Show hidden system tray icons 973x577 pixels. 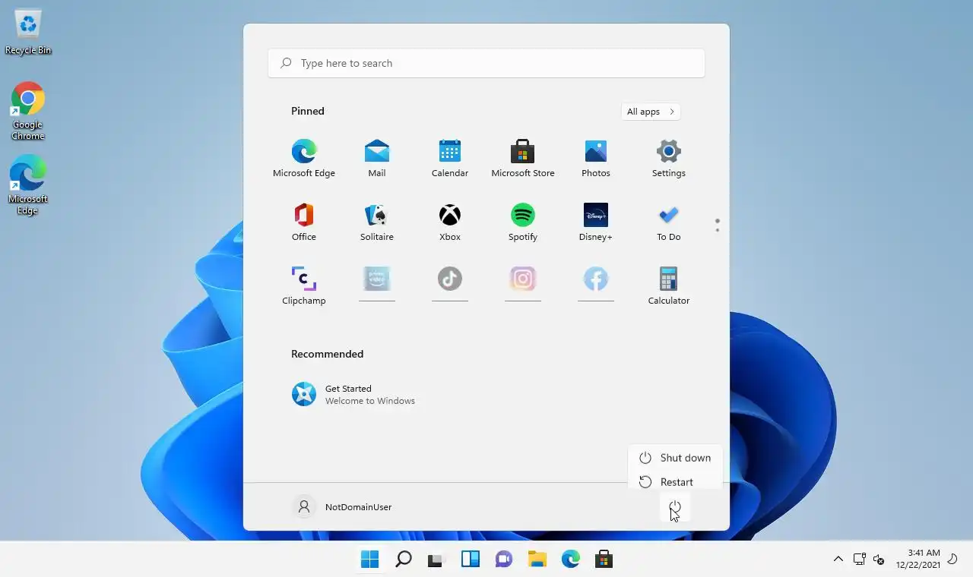tap(838, 560)
